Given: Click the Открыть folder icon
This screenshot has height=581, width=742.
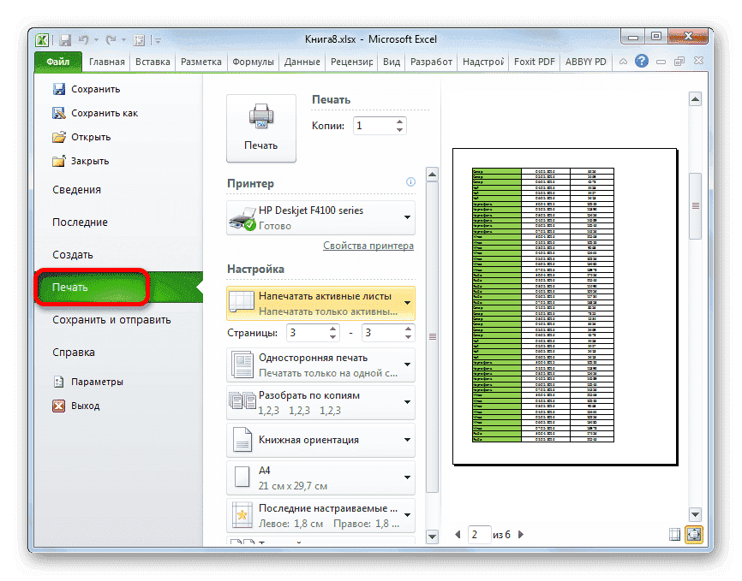Looking at the screenshot, I should (x=59, y=137).
